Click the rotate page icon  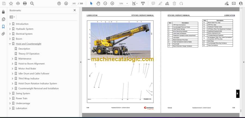click(x=181, y=4)
